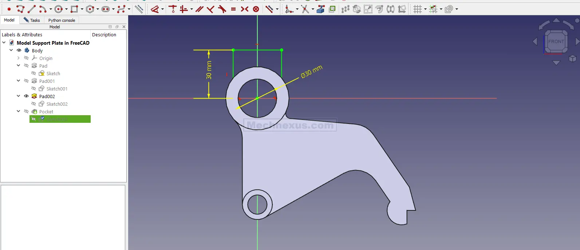Switch to the Tasks tab
This screenshot has width=580, height=250.
click(32, 20)
